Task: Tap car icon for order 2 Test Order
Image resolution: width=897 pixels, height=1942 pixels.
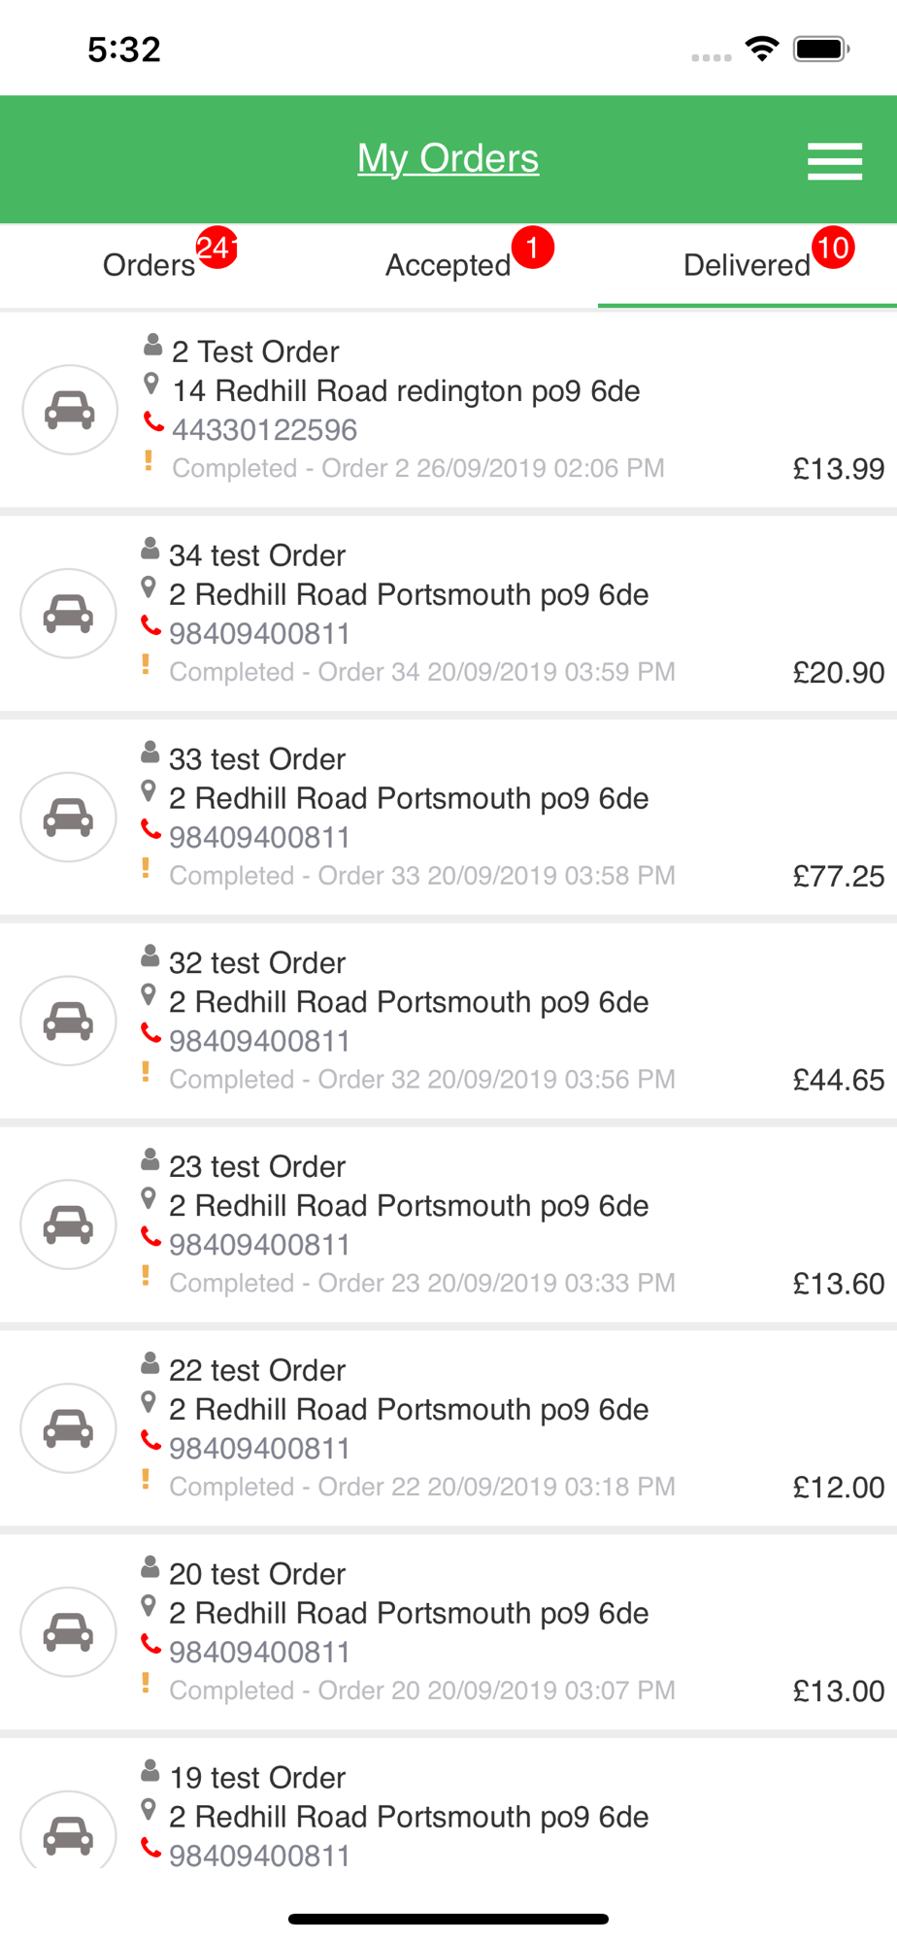Action: click(x=70, y=410)
